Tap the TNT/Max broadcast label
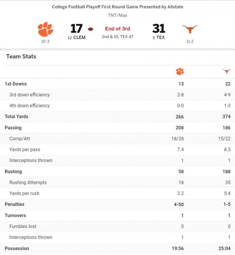This screenshot has width=235, height=255. [x=117, y=15]
